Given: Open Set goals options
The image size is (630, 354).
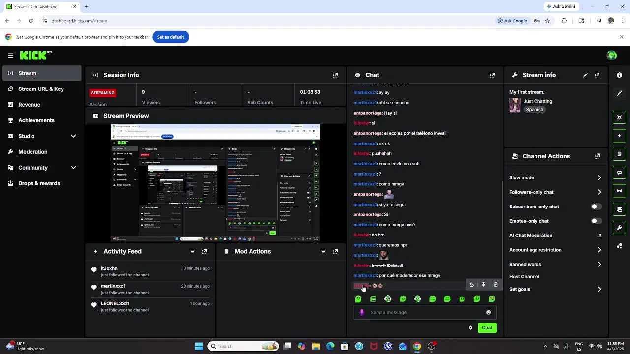Looking at the screenshot, I should coord(555,289).
